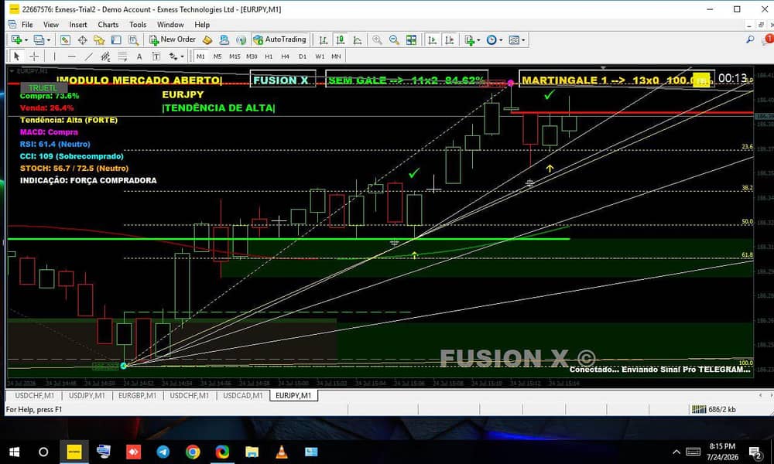
Task: Switch to H4 timeframe
Action: tap(286, 56)
